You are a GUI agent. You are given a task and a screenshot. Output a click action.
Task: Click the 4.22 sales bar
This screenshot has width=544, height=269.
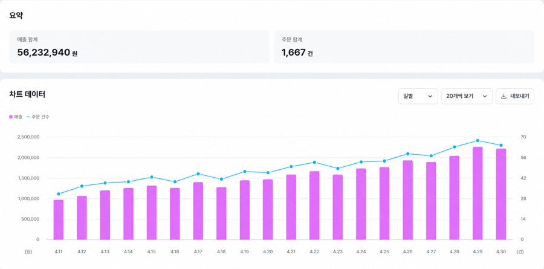[x=314, y=206]
